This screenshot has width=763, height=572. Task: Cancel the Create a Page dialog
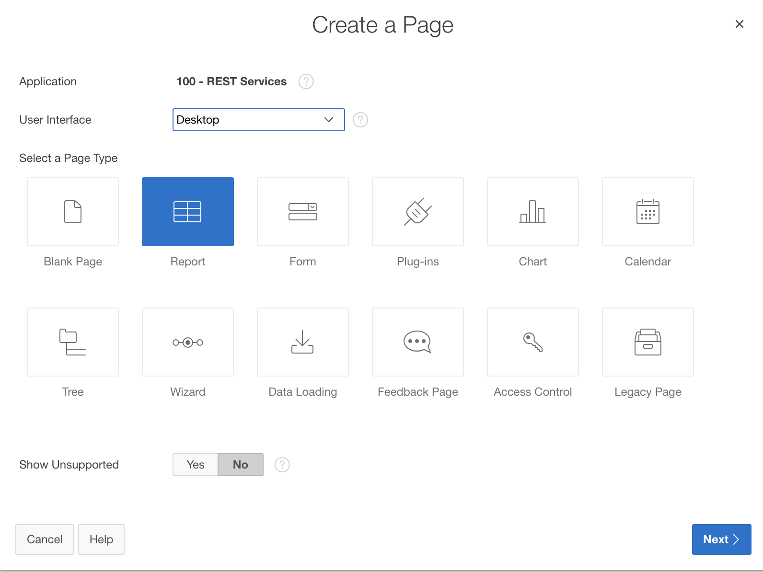(x=45, y=539)
